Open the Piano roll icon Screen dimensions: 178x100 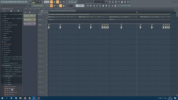click(x=91, y=6)
